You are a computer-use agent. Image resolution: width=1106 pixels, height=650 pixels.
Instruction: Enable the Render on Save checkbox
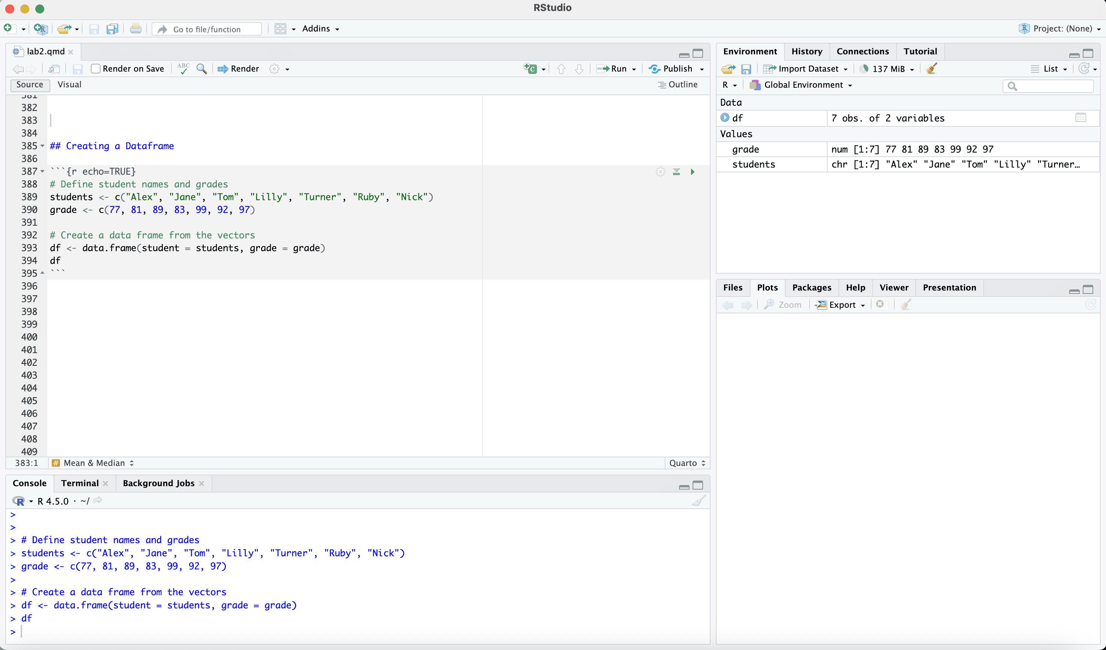click(x=96, y=69)
